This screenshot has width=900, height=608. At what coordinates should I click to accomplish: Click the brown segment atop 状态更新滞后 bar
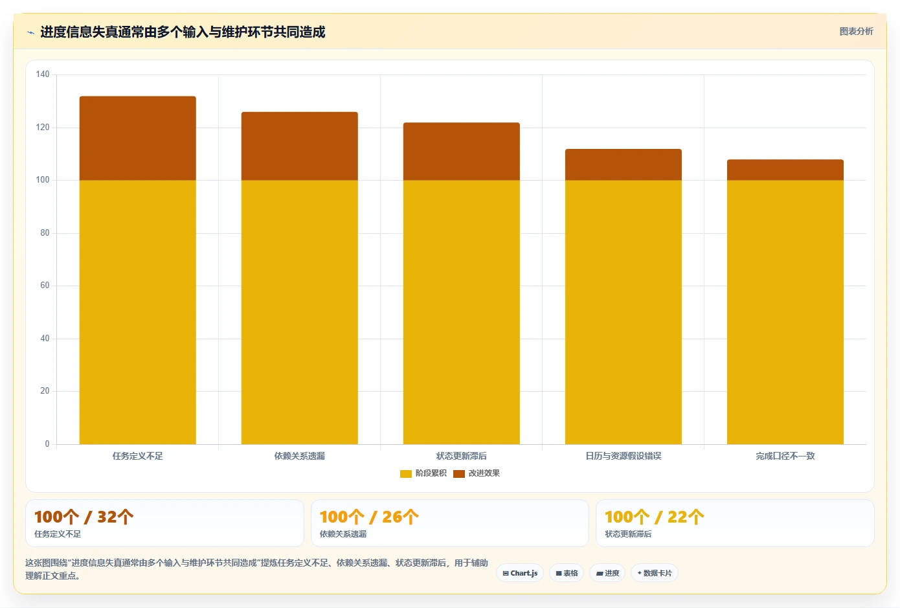point(462,152)
